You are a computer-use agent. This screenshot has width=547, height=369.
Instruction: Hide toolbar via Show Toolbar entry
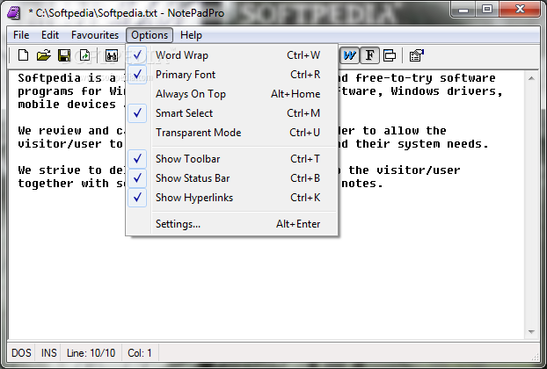click(x=232, y=159)
